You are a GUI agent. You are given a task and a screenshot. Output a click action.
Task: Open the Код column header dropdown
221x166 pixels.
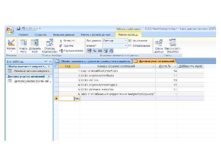tap(78, 66)
